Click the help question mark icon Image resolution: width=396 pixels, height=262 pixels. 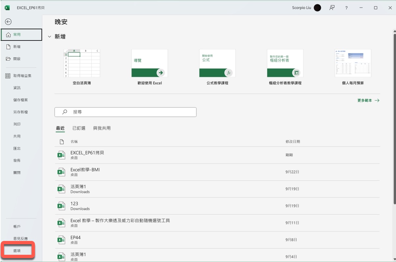coord(346,8)
